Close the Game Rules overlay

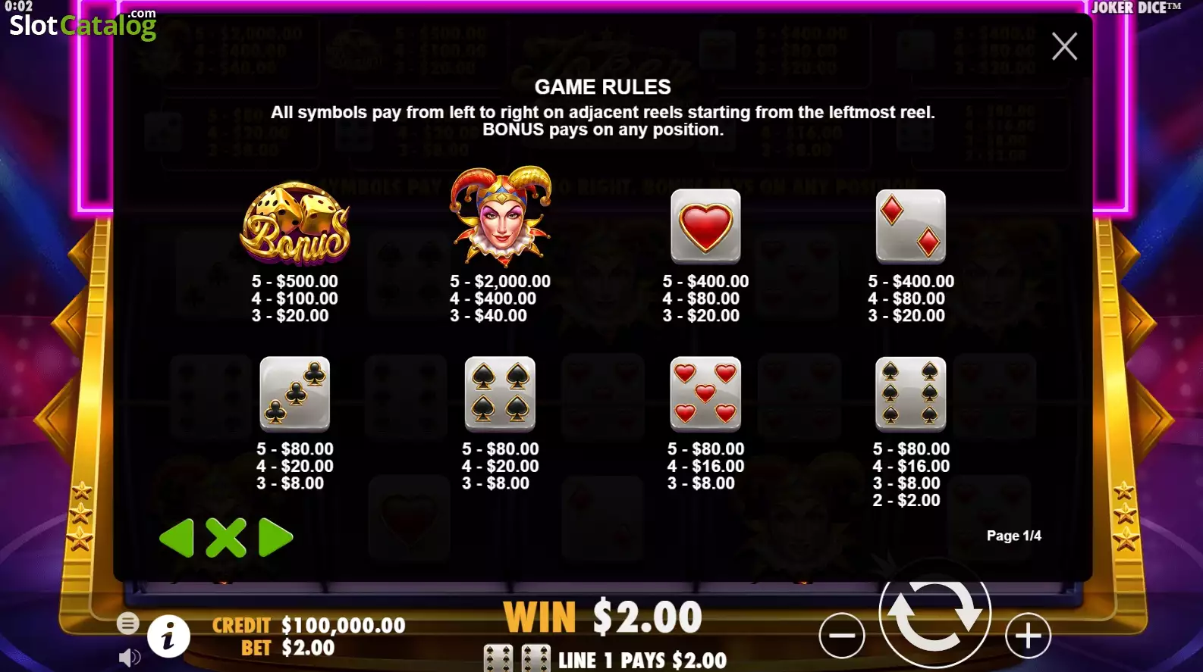1064,46
